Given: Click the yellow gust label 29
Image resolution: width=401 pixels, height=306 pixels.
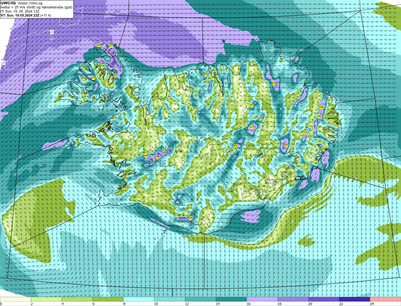Looking at the screenshot, I should (156, 156).
